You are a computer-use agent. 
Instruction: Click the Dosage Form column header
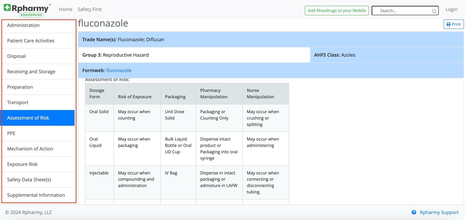point(99,94)
